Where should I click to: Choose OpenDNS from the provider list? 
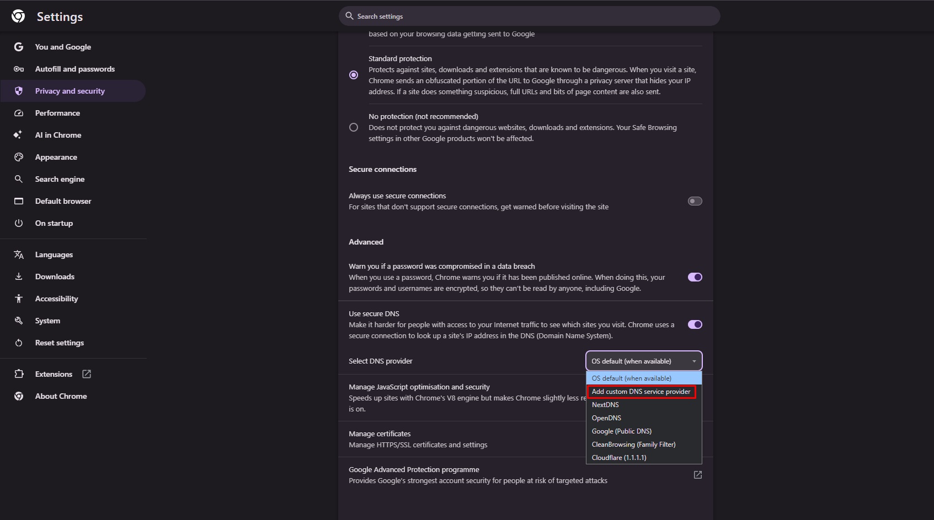point(644,418)
